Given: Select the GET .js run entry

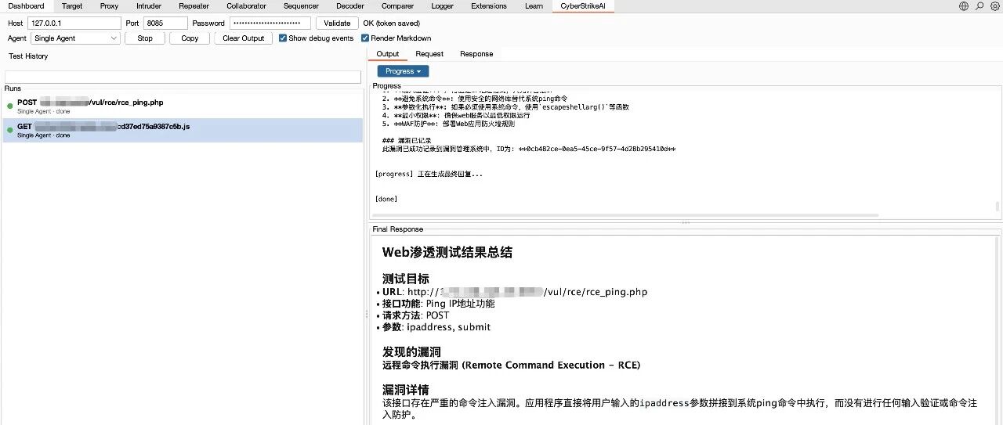Looking at the screenshot, I should pyautogui.click(x=183, y=130).
